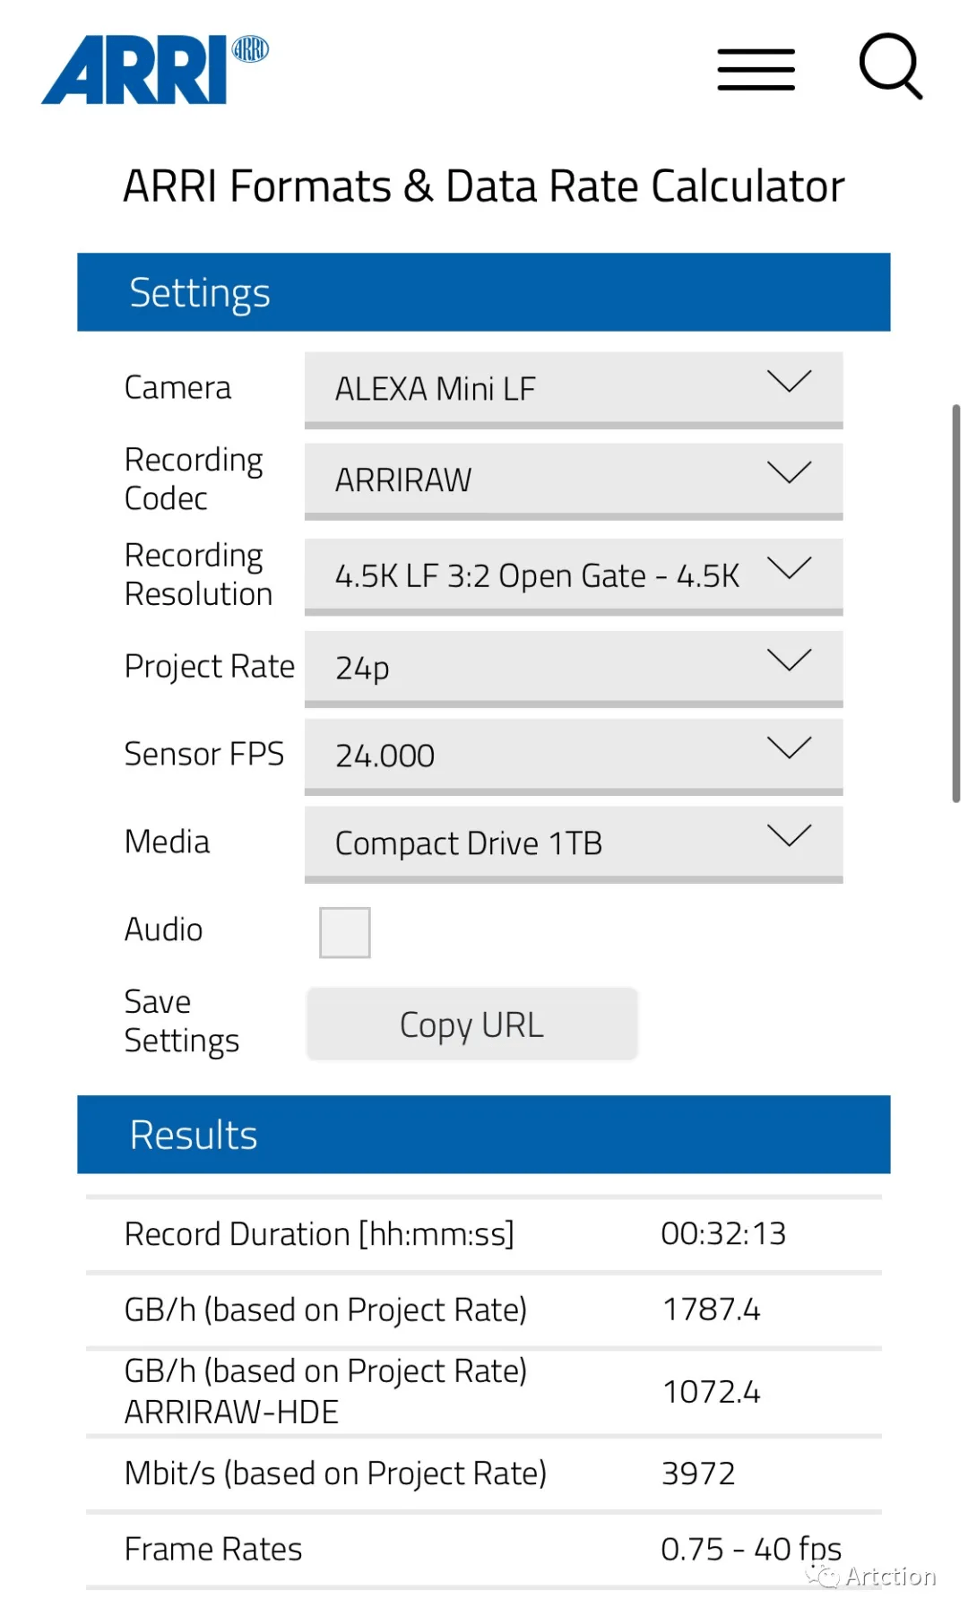Image resolution: width=968 pixels, height=1616 pixels.
Task: Open the ALEXA Mini LF camera dropdown
Action: pos(574,390)
